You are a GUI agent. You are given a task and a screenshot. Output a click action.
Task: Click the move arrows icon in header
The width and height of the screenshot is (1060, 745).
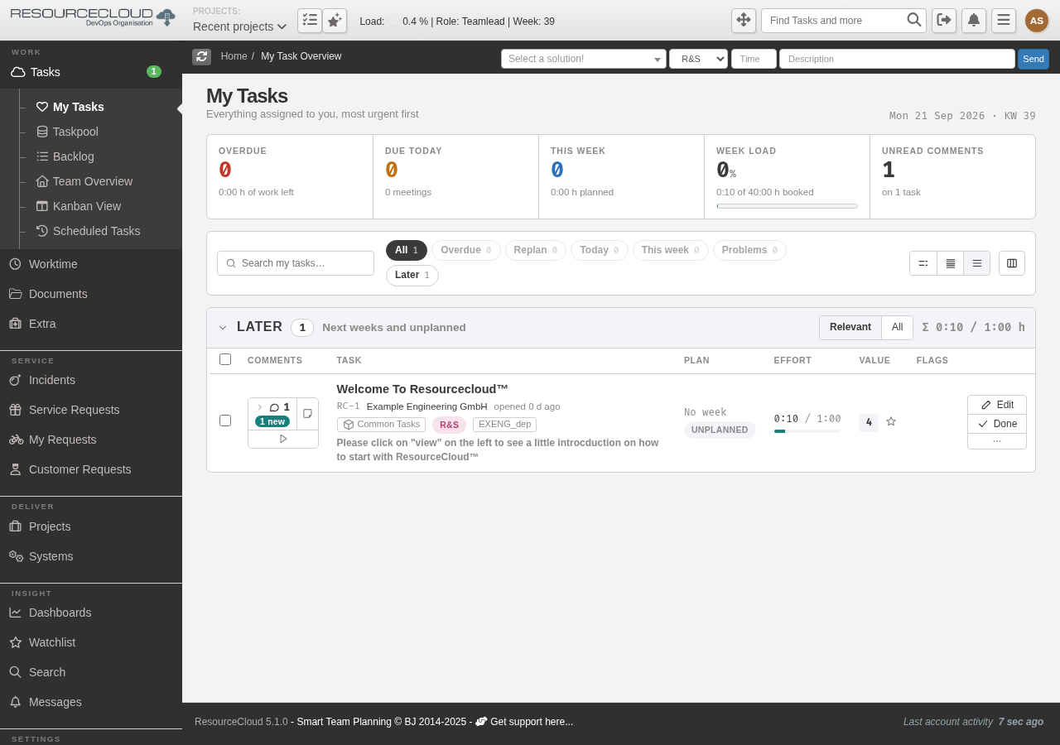tap(744, 21)
